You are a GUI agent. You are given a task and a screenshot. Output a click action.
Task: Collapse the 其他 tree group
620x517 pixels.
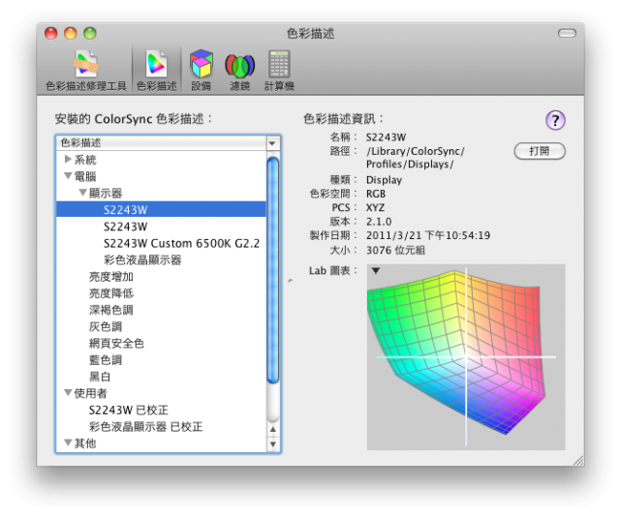coord(68,442)
